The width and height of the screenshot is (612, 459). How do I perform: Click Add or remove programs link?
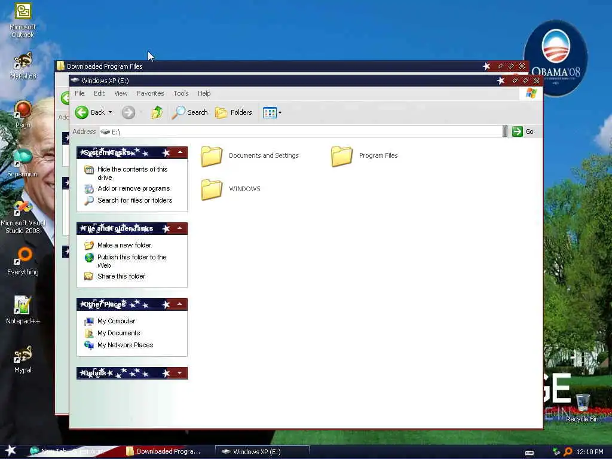[134, 188]
